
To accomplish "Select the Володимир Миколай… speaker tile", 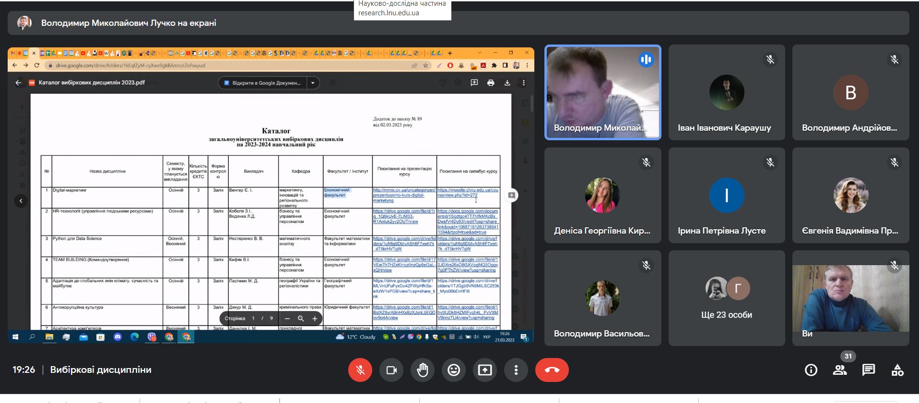I will coord(603,92).
